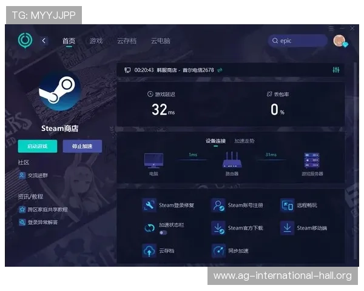The image size is (364, 291).
Task: Click the search field containing epic
Action: (298, 41)
